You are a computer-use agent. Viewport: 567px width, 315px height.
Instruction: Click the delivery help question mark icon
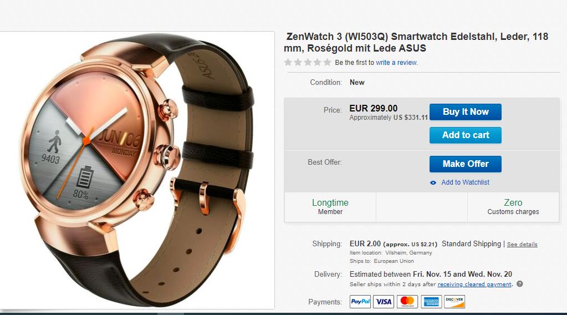point(520,284)
